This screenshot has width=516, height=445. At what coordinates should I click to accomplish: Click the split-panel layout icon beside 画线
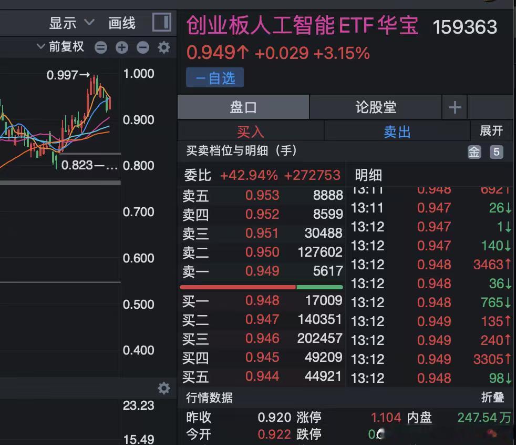(x=163, y=23)
